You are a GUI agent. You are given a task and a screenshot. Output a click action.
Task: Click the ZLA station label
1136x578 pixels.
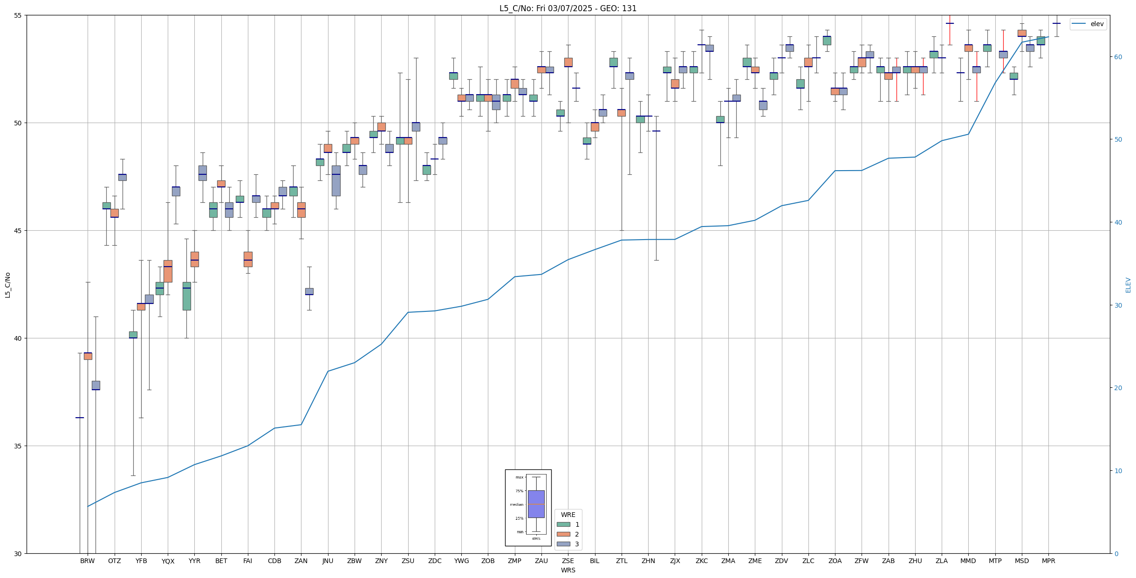942,561
